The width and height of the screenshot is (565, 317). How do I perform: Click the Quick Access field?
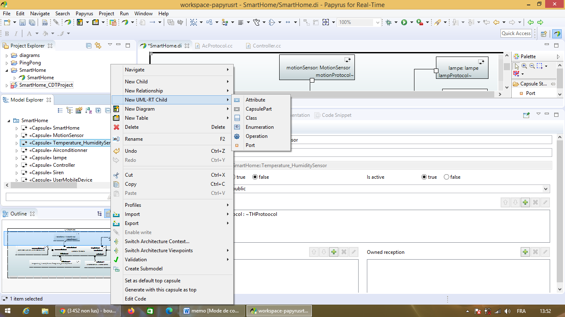(x=516, y=33)
